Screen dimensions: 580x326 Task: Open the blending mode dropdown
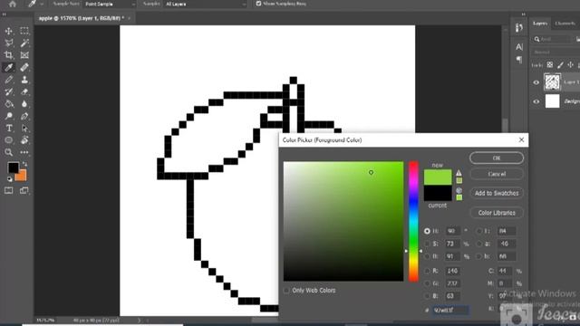click(555, 53)
